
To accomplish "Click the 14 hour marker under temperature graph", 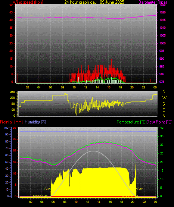I will pos(99,202).
